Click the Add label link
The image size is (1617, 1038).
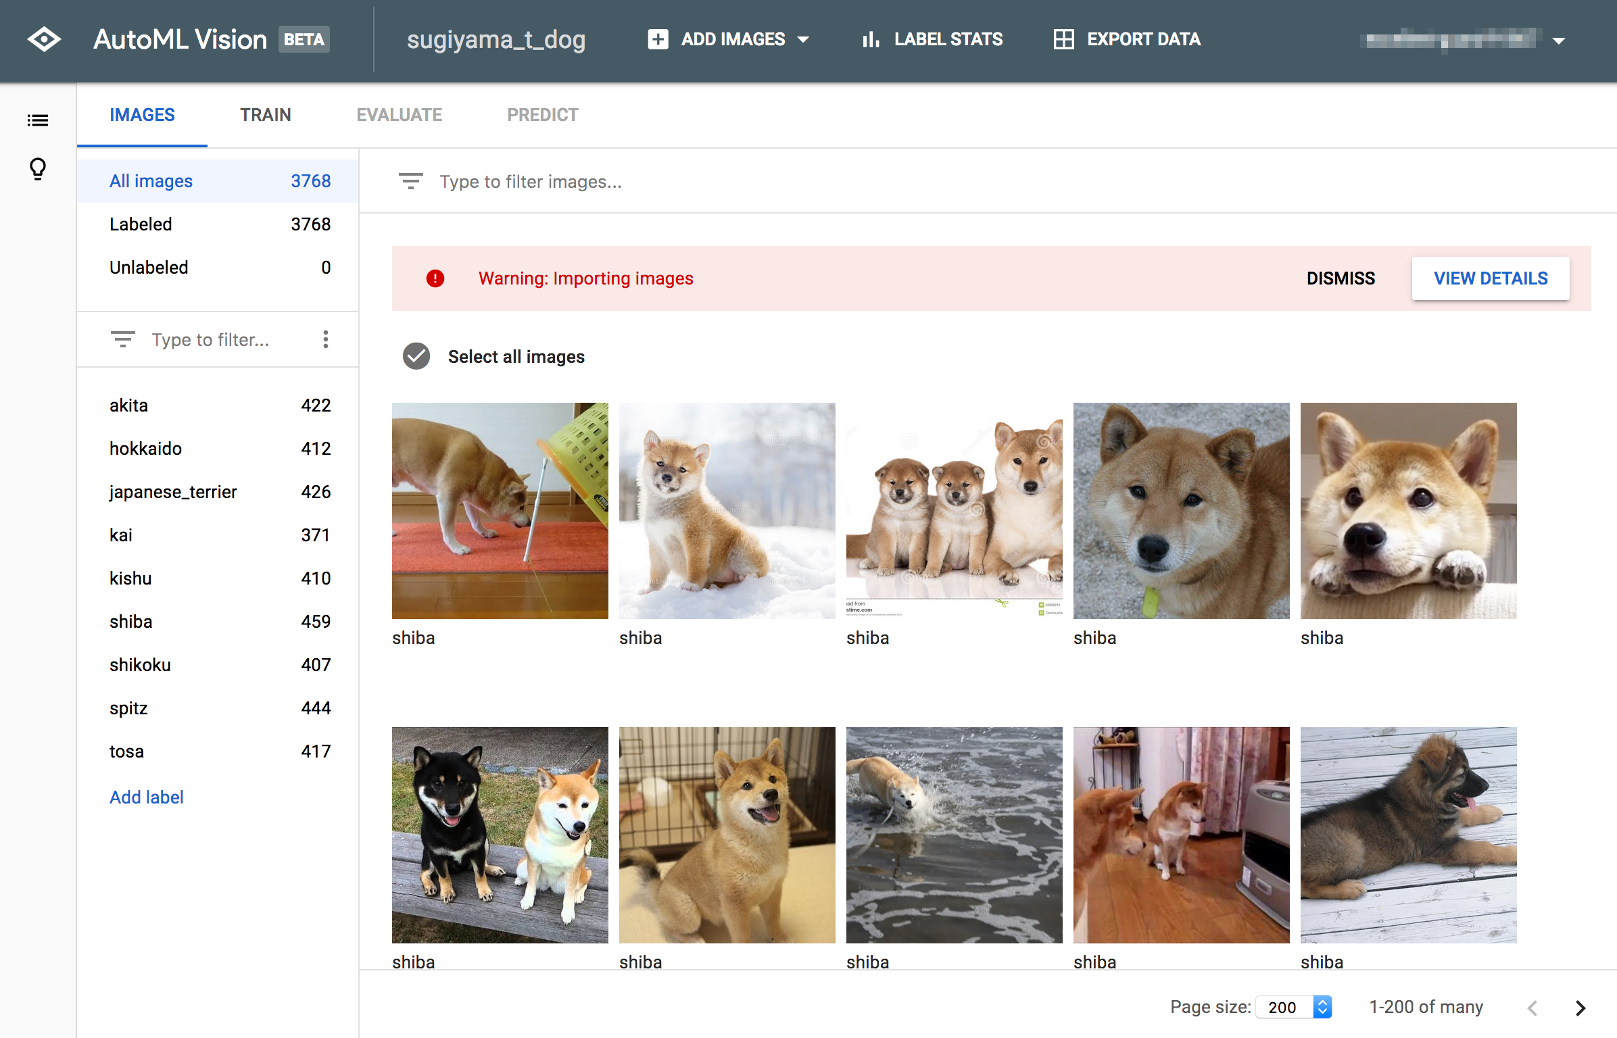[146, 797]
